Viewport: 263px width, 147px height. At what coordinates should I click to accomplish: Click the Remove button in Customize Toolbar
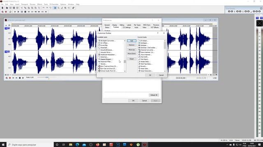point(131,45)
